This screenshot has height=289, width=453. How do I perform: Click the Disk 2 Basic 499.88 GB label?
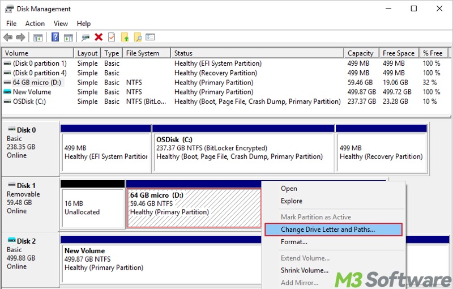pos(31,260)
